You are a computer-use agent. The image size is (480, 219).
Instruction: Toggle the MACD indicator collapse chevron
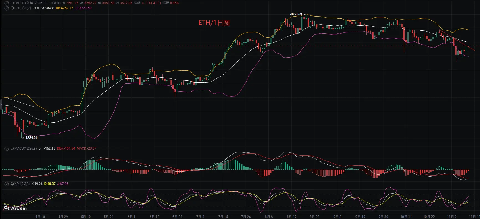[x=7, y=148]
